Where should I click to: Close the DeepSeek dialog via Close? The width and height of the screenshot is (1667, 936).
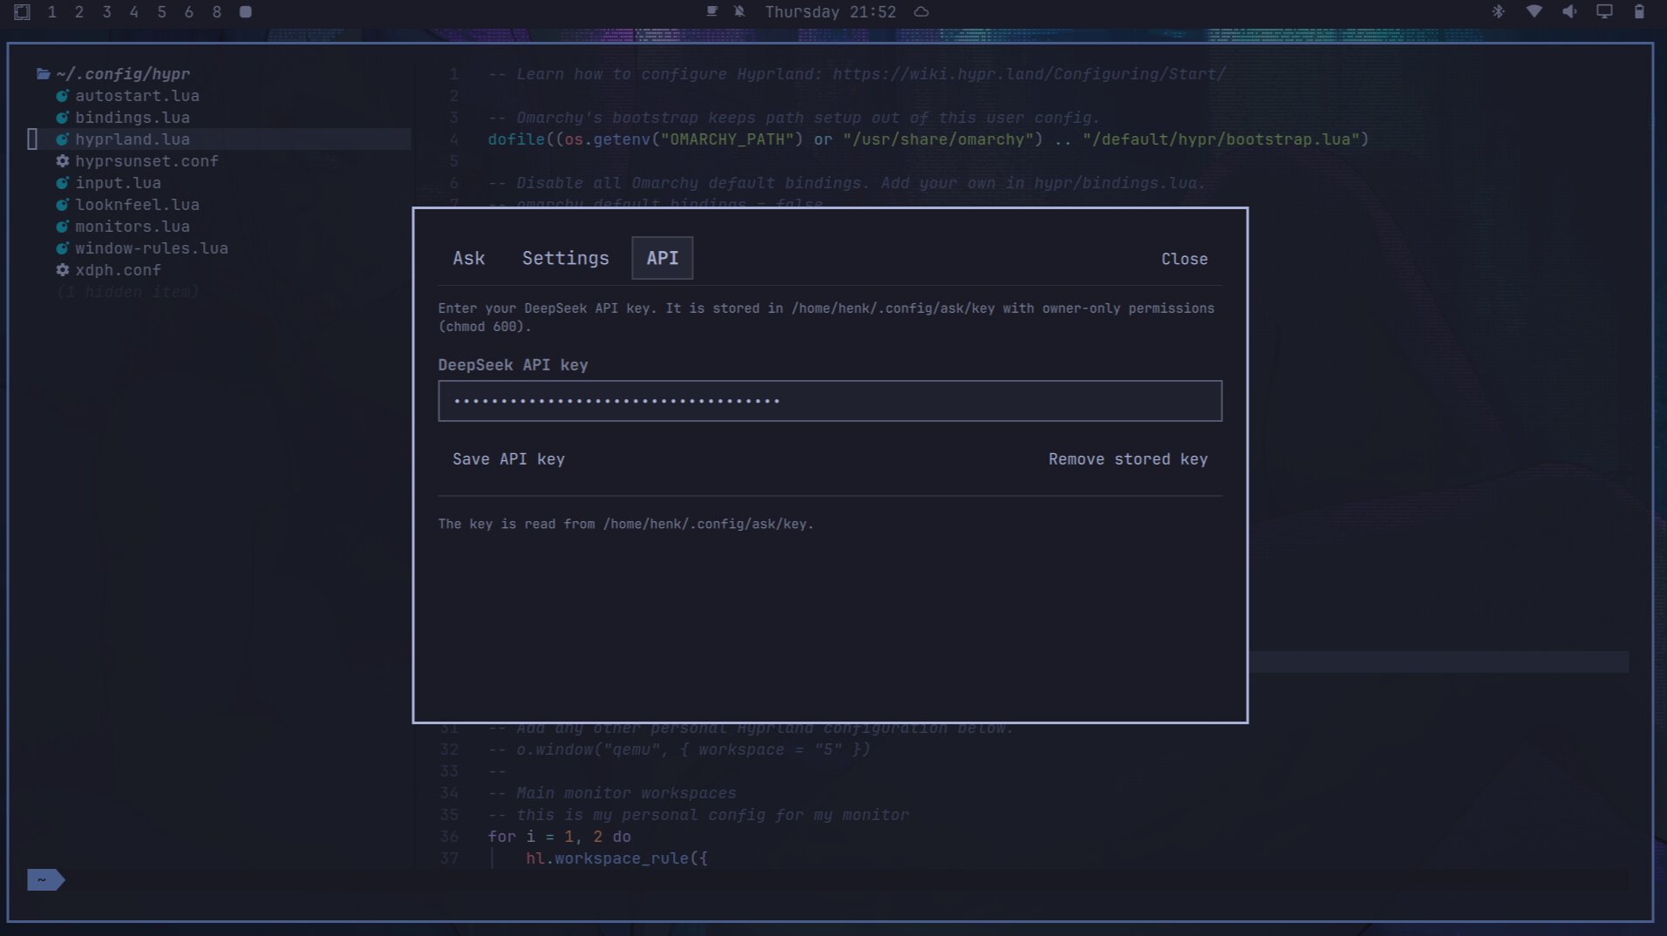pos(1184,259)
